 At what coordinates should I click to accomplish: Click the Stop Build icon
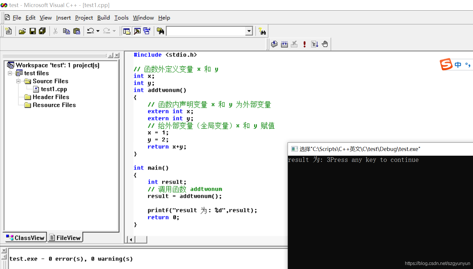294,44
